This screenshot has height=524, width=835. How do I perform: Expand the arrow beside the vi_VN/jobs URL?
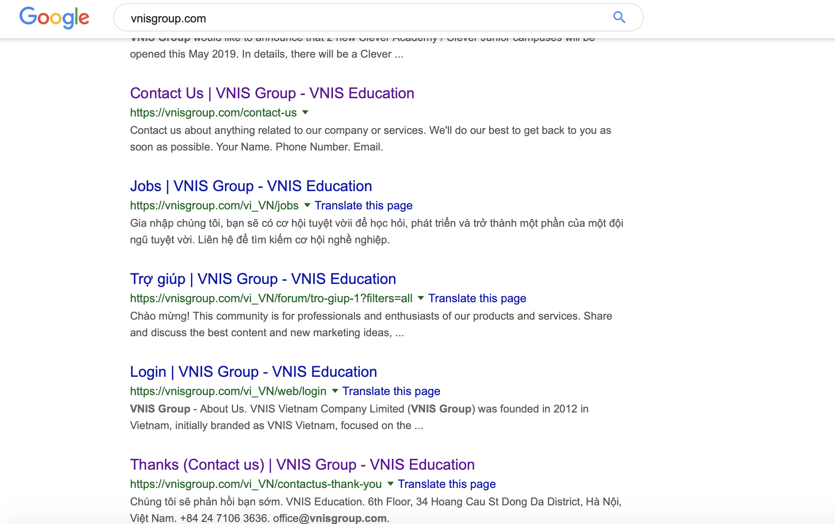[307, 205]
